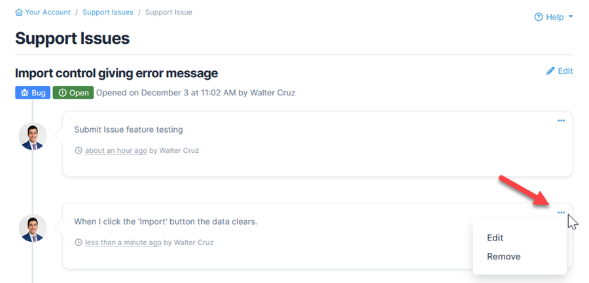This screenshot has width=589, height=283.
Task: Go to Your Account breadcrumb link
Action: click(47, 12)
